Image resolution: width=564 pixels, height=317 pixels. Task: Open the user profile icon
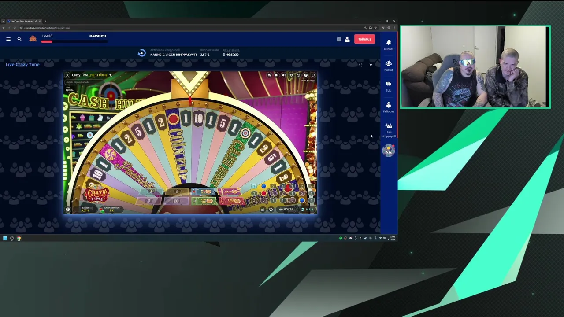point(347,39)
